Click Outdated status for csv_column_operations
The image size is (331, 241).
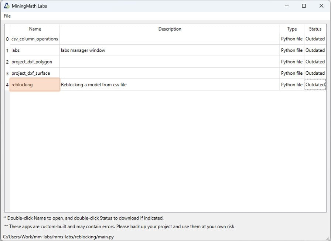point(315,39)
